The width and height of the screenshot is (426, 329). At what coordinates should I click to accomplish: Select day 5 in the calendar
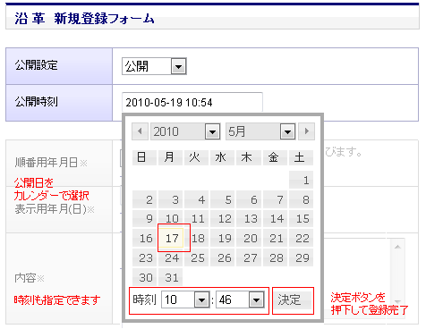pyautogui.click(x=223, y=199)
